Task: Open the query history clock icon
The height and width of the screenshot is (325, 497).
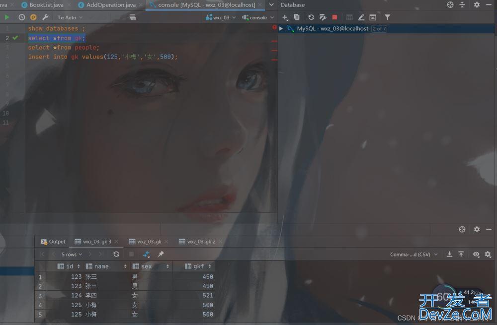Action: click(x=21, y=17)
